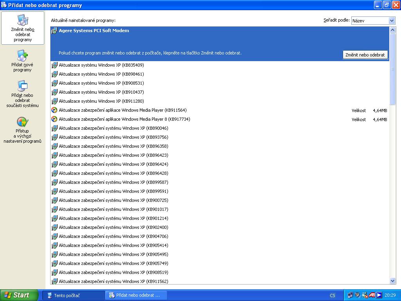Click CS language indicator in taskbar
Screen dimensions: 401x301
click(332, 296)
